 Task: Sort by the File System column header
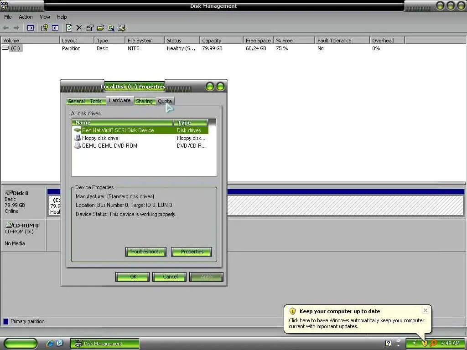[x=145, y=41]
